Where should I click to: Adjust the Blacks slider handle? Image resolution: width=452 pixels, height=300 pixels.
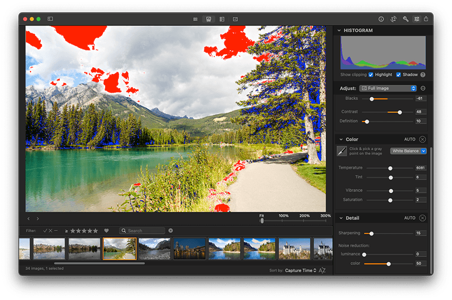click(x=372, y=99)
